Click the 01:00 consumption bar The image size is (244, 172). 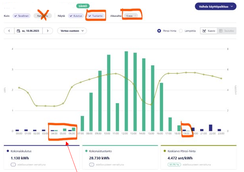pos(26,130)
